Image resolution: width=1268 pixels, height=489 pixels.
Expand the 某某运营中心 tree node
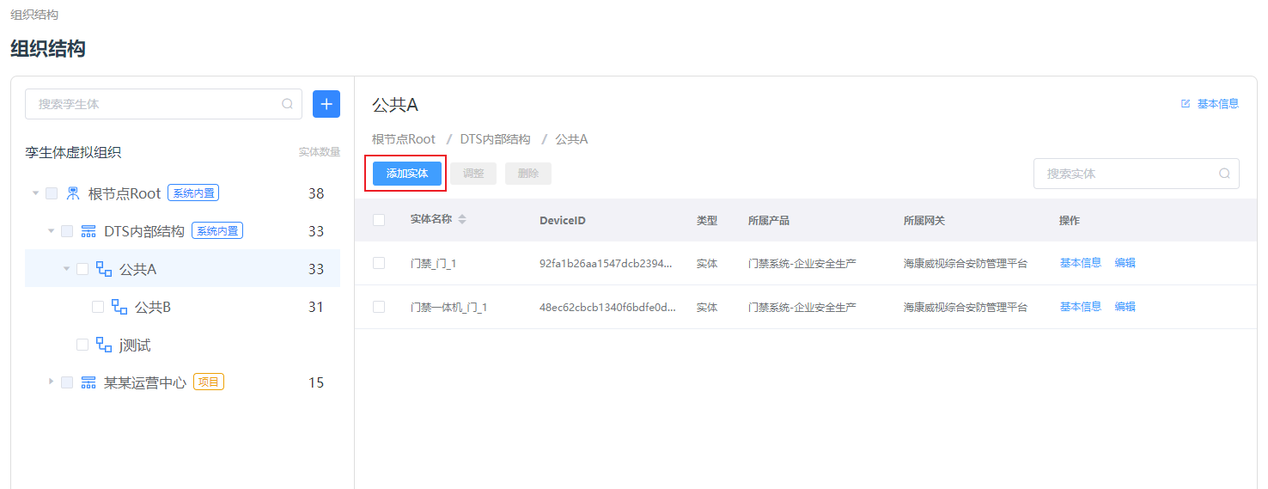click(x=52, y=382)
